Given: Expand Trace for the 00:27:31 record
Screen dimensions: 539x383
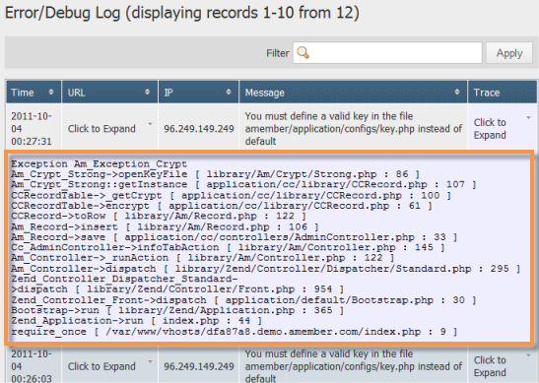Looking at the screenshot, I should [x=490, y=128].
